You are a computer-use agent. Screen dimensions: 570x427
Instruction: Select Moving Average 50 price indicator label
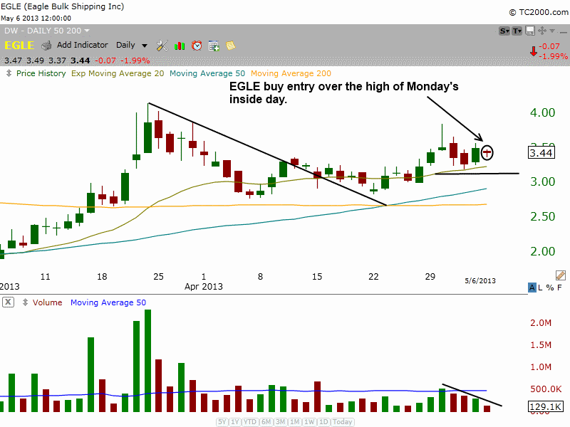[x=207, y=73]
